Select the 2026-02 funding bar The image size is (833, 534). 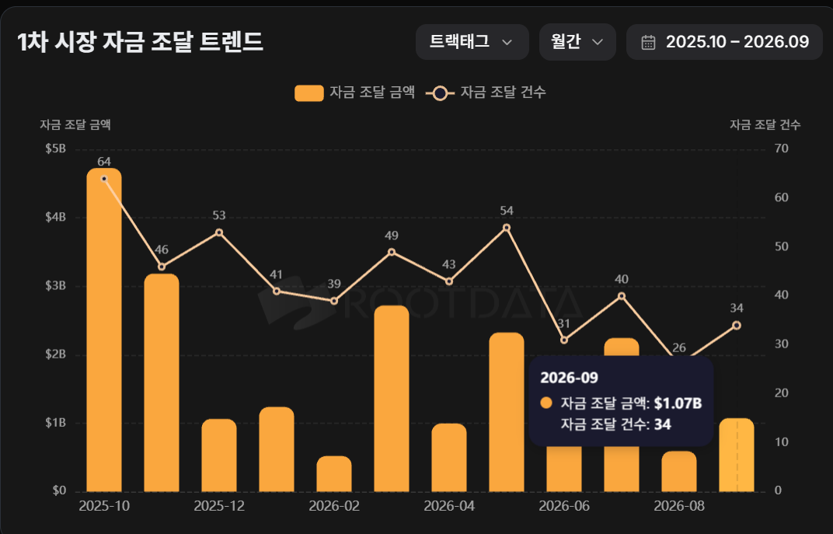coord(334,474)
